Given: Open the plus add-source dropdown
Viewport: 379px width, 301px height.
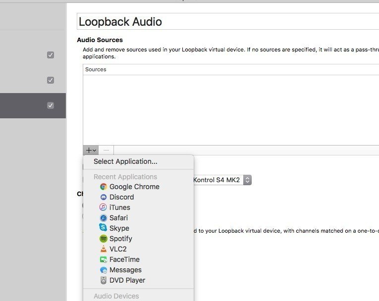Looking at the screenshot, I should [91, 150].
